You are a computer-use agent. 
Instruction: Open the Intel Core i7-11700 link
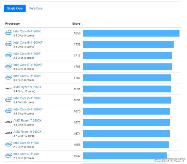(x=26, y=154)
